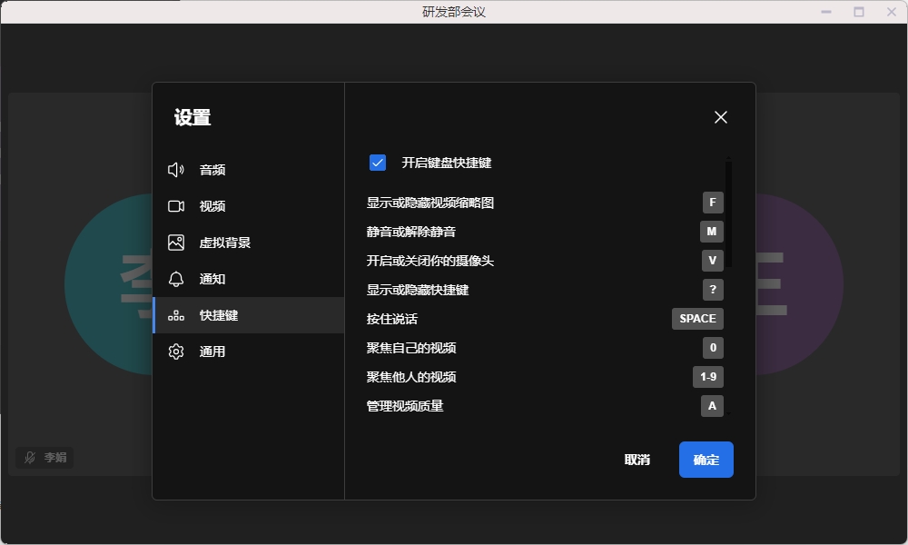Click the M key badge for 静音或解除静音
The height and width of the screenshot is (545, 908).
711,232
